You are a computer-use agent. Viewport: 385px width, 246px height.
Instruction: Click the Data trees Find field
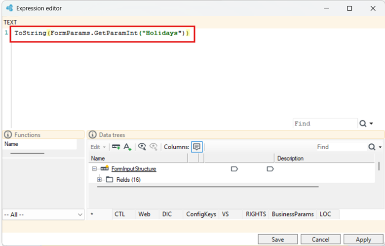click(341, 147)
